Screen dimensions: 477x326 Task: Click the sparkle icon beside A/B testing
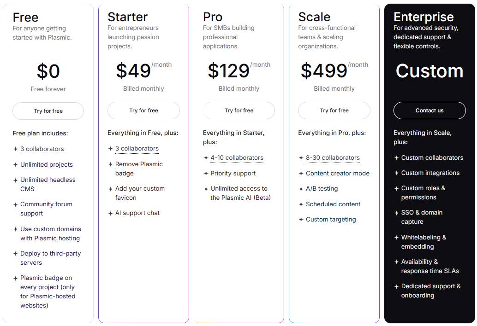point(300,189)
